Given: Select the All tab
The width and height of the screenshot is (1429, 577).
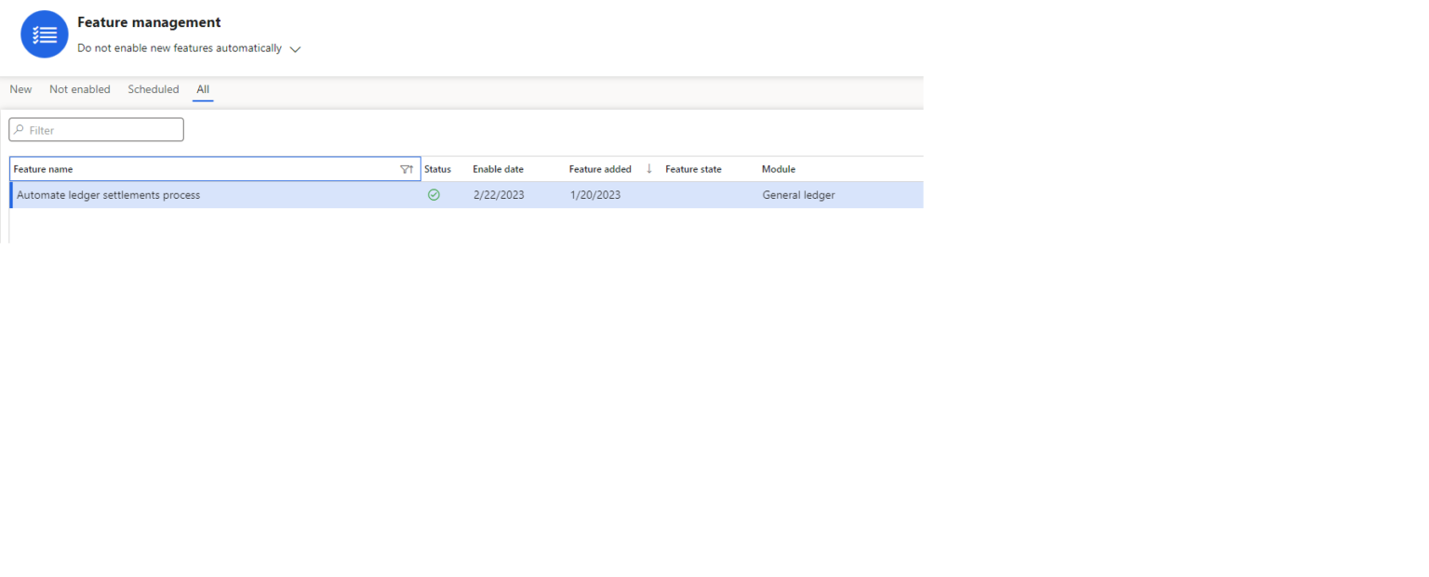Looking at the screenshot, I should [203, 89].
